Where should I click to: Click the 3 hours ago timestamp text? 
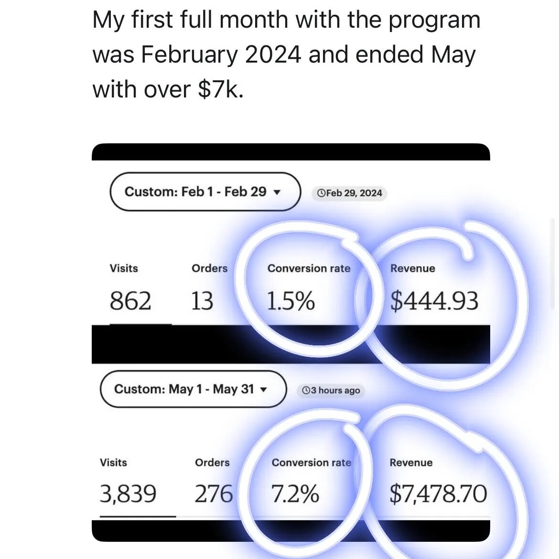click(335, 390)
